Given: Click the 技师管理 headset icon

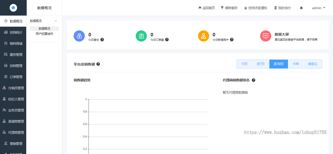Looking at the screenshot, I should click(x=6, y=65).
